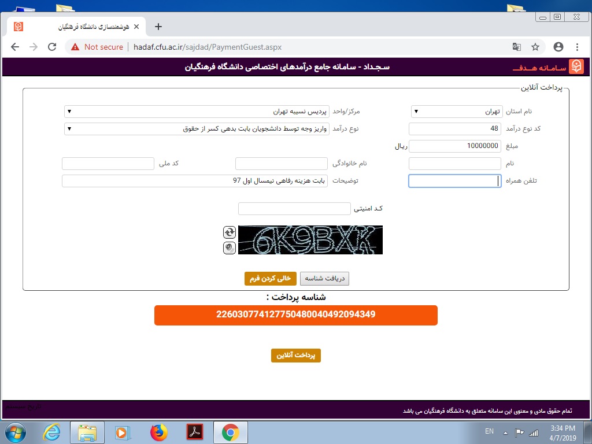
Task: Go back to previous page
Action: click(x=15, y=47)
